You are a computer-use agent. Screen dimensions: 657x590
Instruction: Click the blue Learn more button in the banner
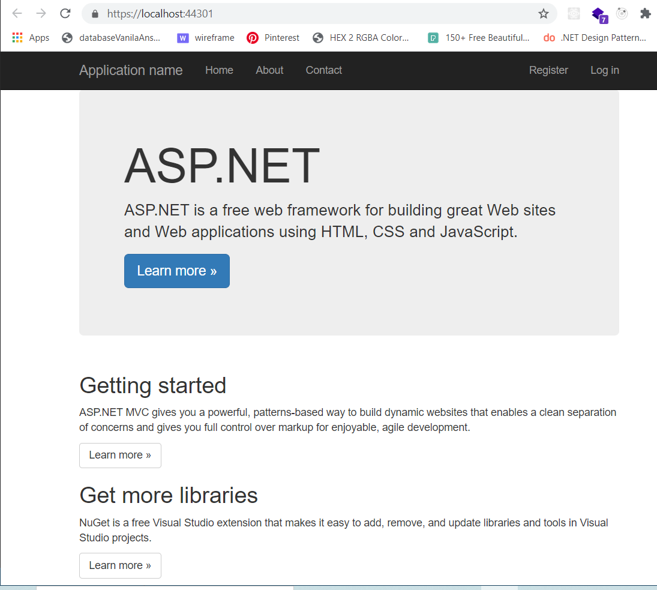(x=176, y=271)
